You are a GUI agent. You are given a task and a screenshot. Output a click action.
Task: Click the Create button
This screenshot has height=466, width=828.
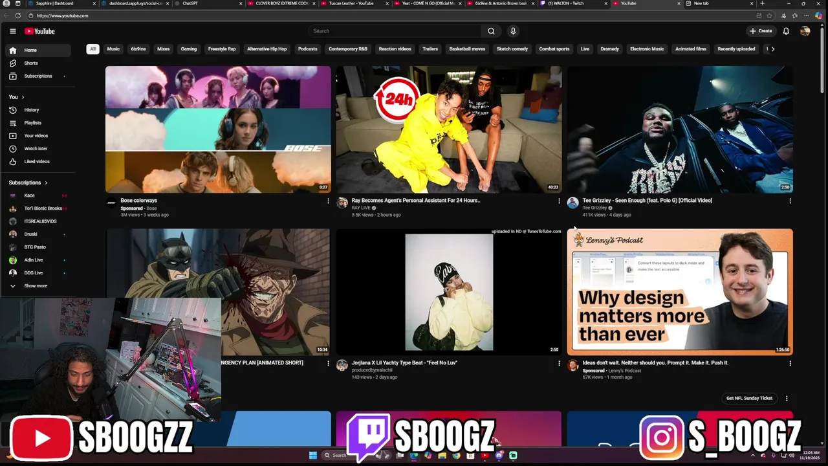coord(761,31)
